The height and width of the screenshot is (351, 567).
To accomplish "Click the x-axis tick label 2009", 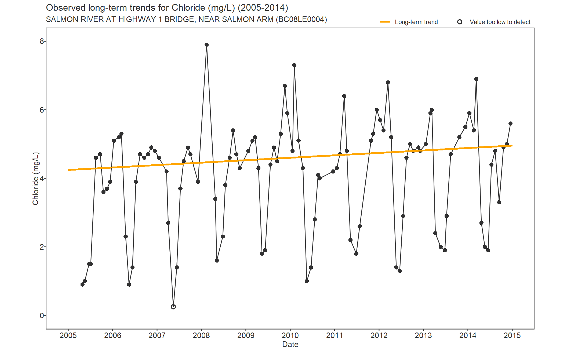I will point(246,335).
